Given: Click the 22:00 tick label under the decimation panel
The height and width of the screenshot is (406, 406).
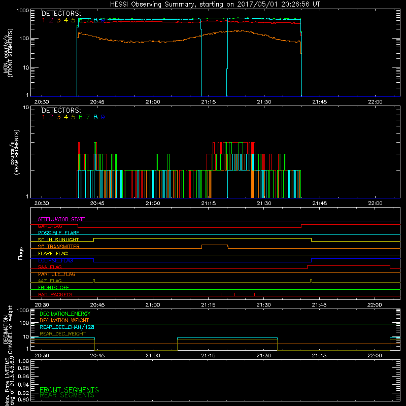Looking at the screenshot, I should click(x=375, y=356).
